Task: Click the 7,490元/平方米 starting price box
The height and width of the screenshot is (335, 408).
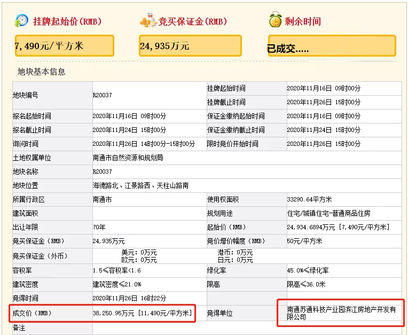Action: coord(65,46)
